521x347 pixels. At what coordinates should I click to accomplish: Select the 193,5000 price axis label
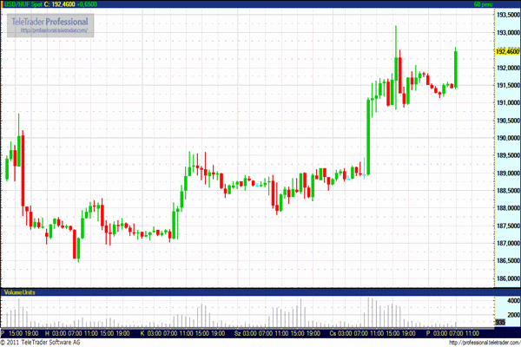[508, 15]
